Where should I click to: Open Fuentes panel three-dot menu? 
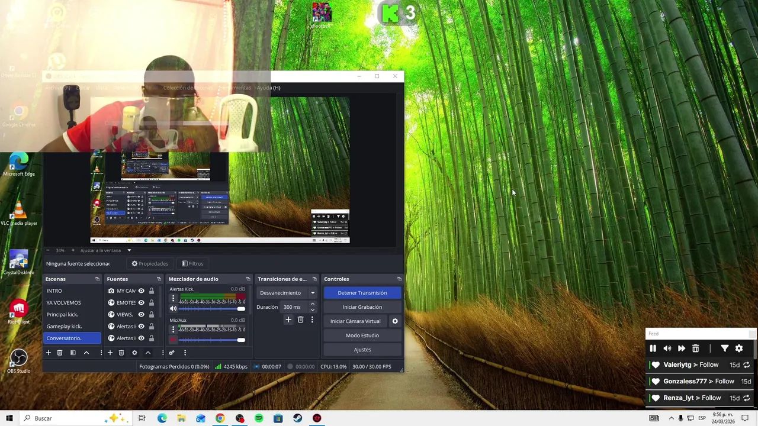coord(162,353)
